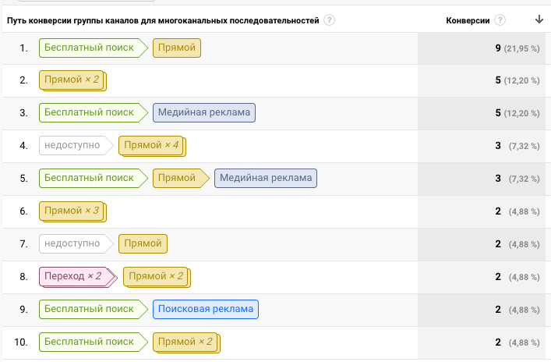Click the Прямой × 3 tag in row 6
The height and width of the screenshot is (362, 551).
pos(70,211)
